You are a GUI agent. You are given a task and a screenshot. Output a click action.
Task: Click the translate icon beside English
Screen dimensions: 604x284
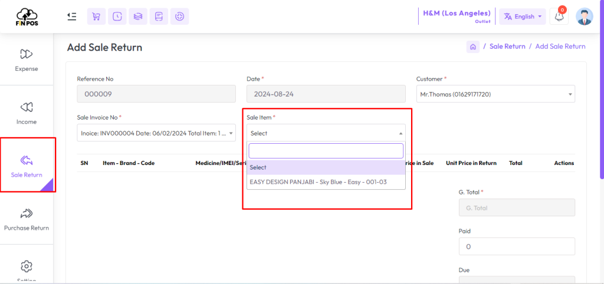(508, 16)
